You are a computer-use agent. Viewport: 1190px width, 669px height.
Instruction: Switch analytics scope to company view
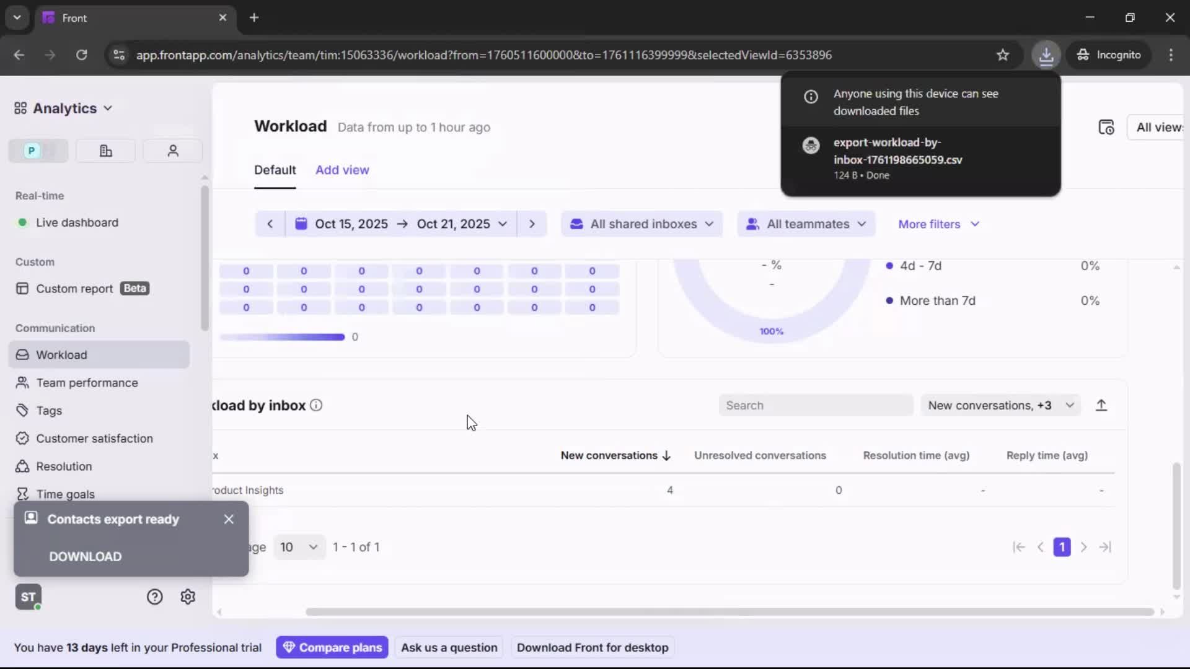(x=105, y=151)
